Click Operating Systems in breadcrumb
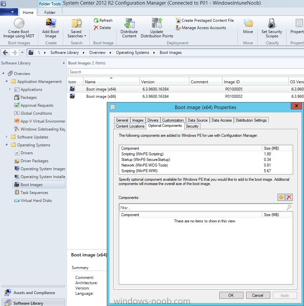 (132, 53)
